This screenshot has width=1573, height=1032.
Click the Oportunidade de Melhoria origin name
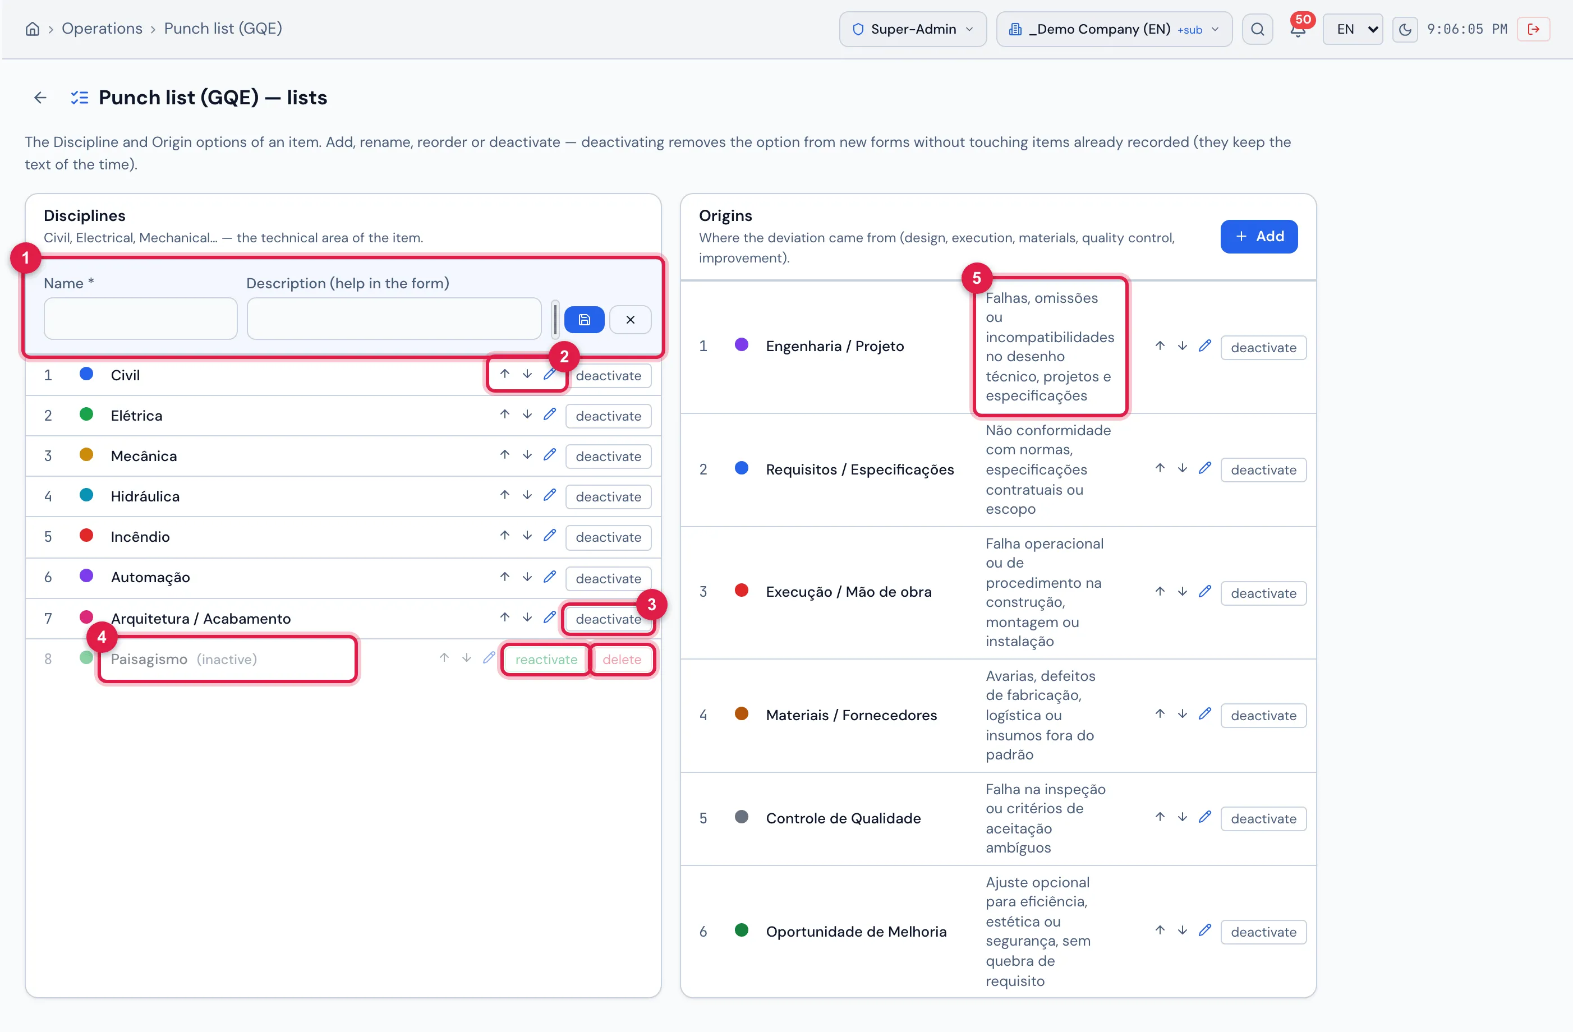(x=856, y=932)
